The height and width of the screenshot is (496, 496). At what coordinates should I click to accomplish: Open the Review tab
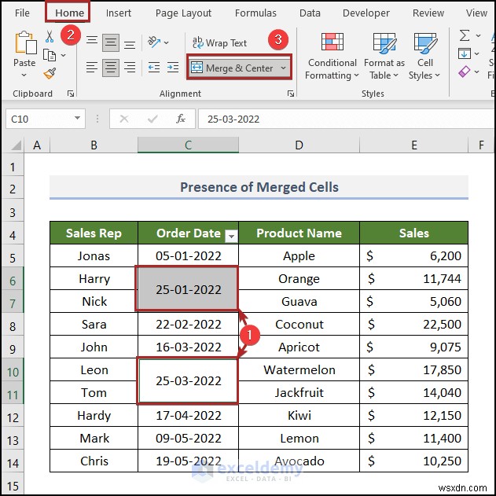click(x=428, y=13)
